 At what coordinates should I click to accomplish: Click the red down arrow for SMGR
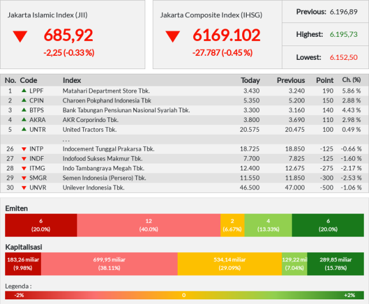pyautogui.click(x=24, y=178)
